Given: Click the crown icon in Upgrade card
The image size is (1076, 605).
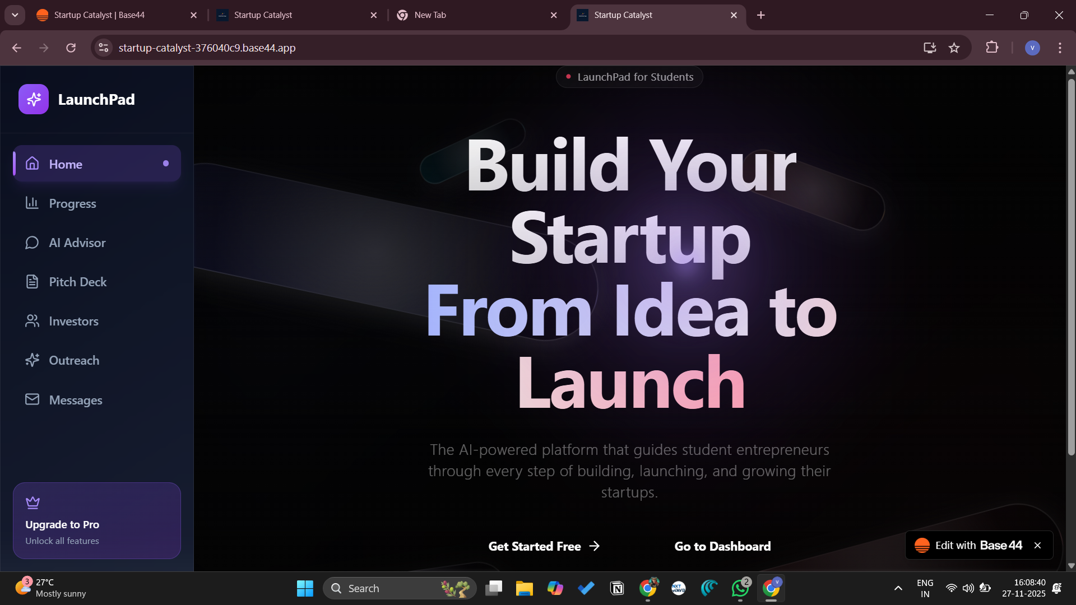Looking at the screenshot, I should [x=33, y=502].
